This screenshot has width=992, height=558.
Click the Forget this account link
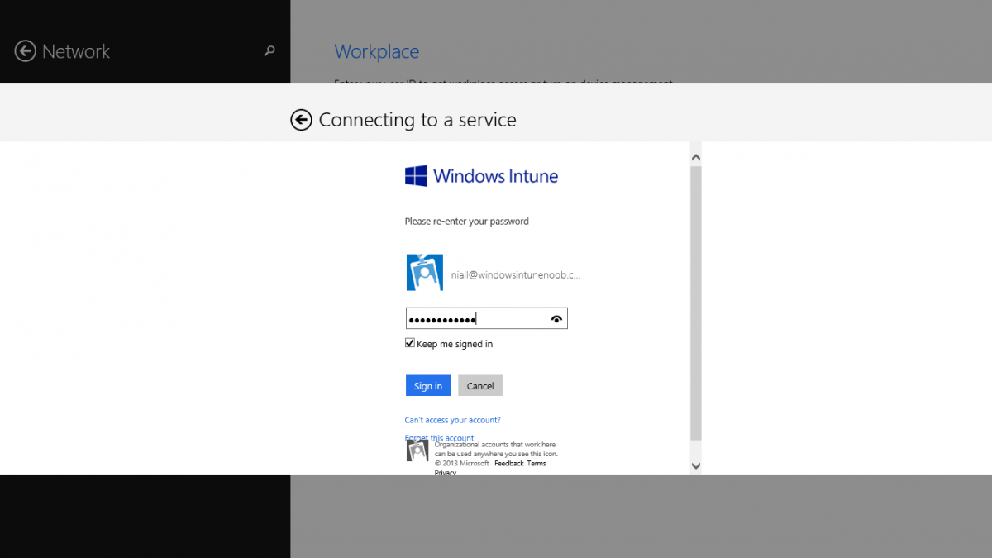(x=439, y=438)
